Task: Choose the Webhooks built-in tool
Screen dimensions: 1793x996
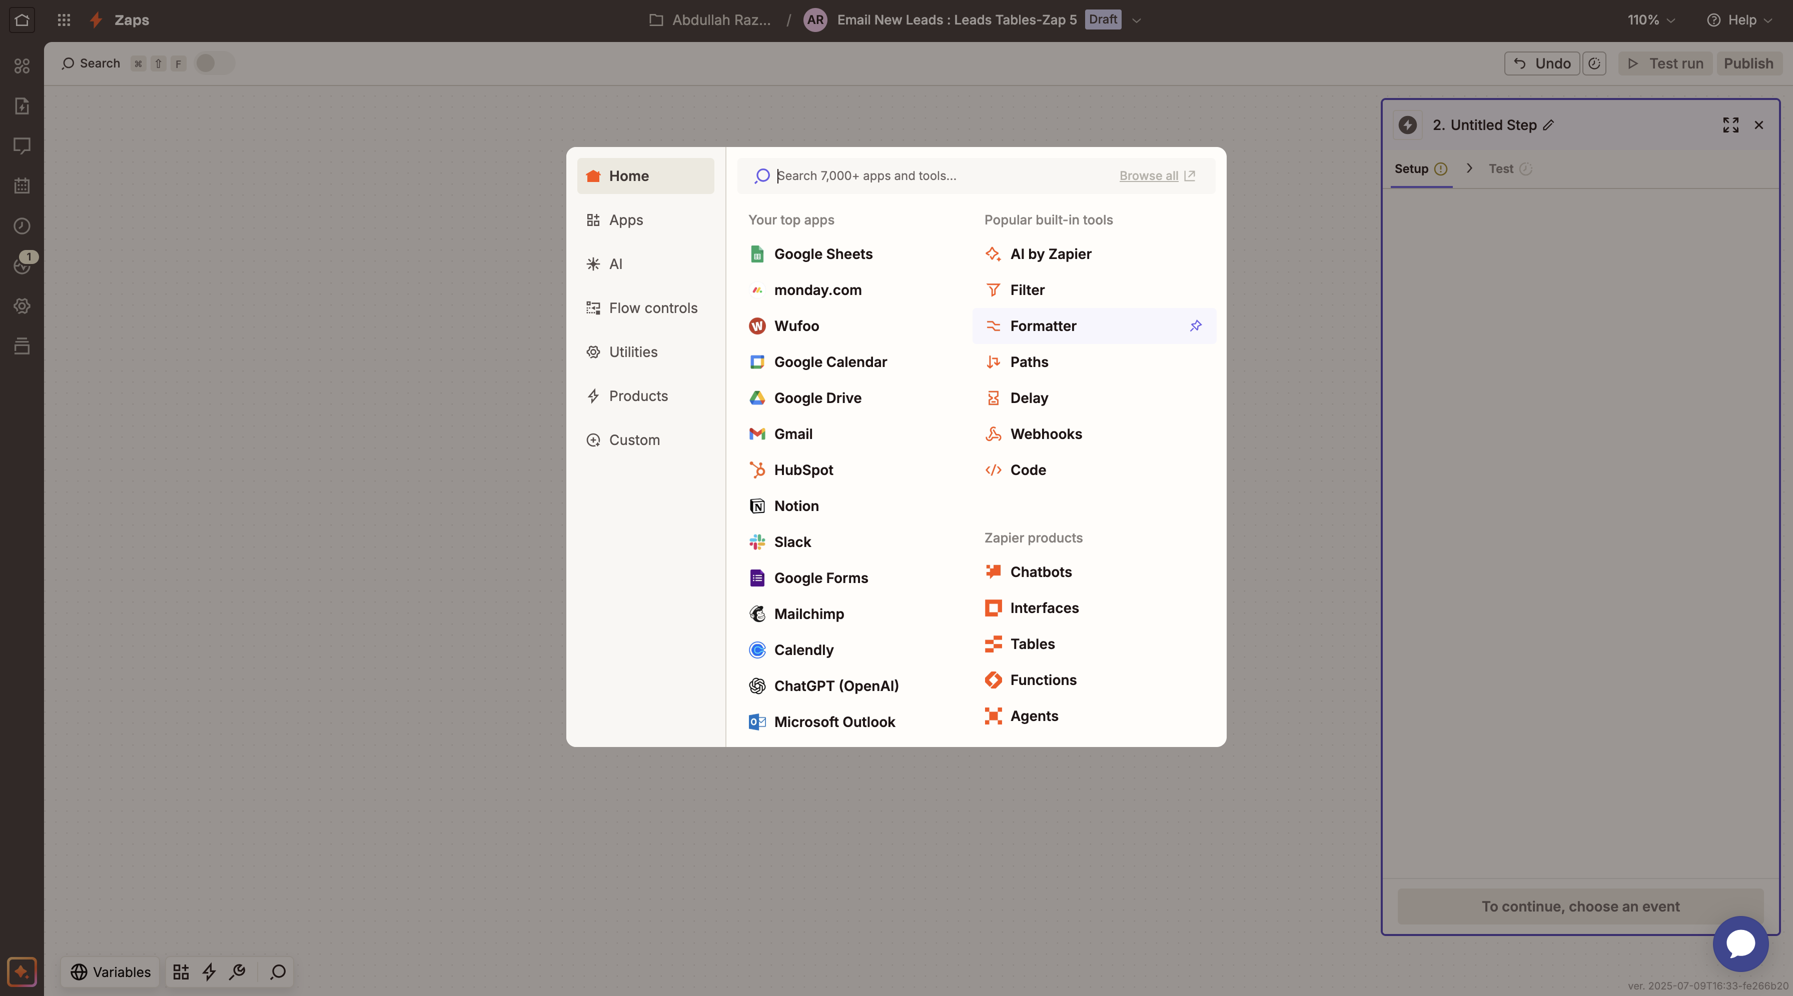Action: point(1046,434)
